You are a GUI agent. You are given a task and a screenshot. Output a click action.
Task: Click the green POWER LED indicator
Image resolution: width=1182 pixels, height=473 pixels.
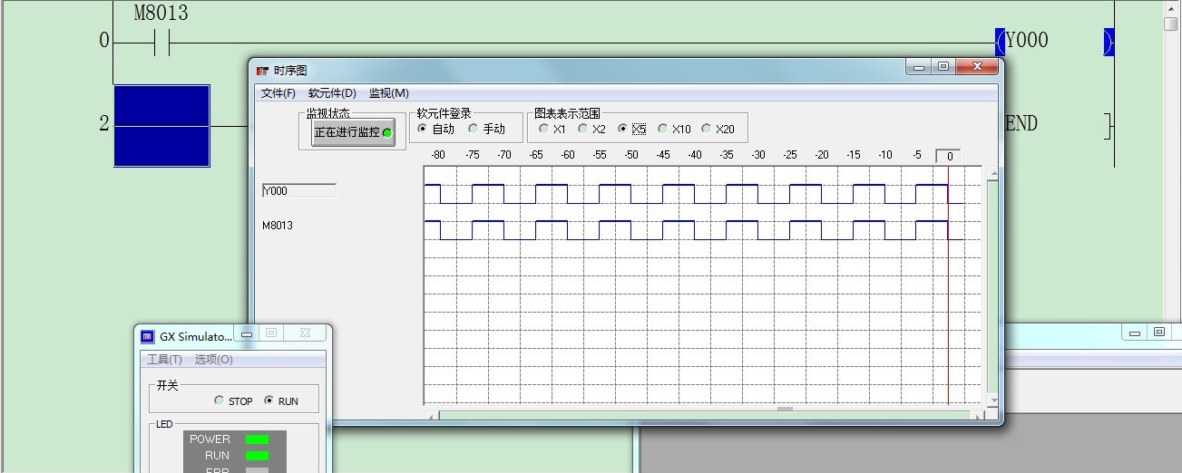(258, 439)
